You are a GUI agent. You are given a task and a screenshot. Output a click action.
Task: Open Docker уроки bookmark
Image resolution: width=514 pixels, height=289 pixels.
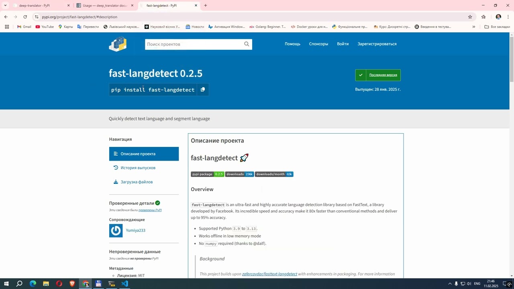pos(309,27)
